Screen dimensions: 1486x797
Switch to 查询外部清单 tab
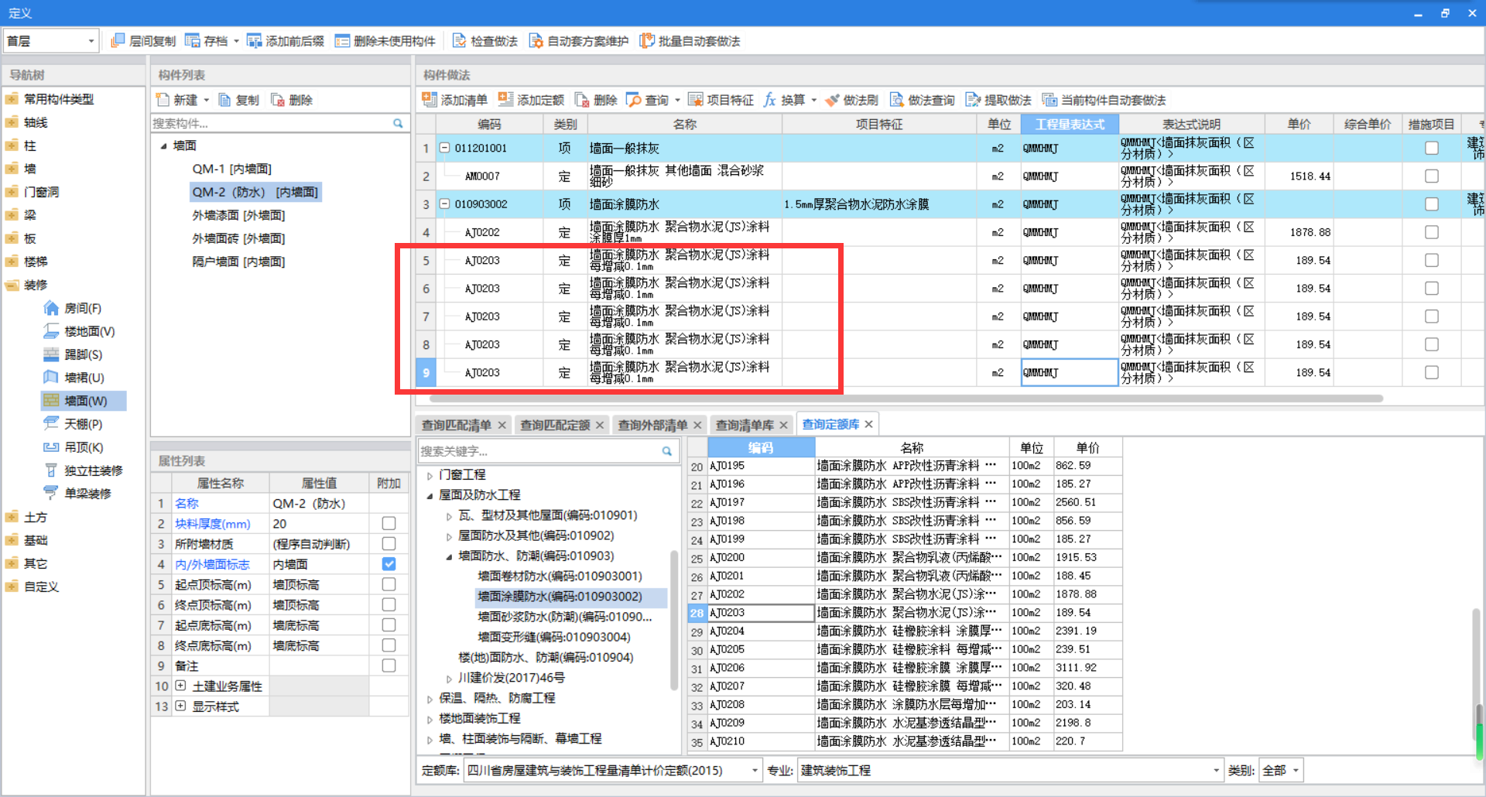click(652, 425)
